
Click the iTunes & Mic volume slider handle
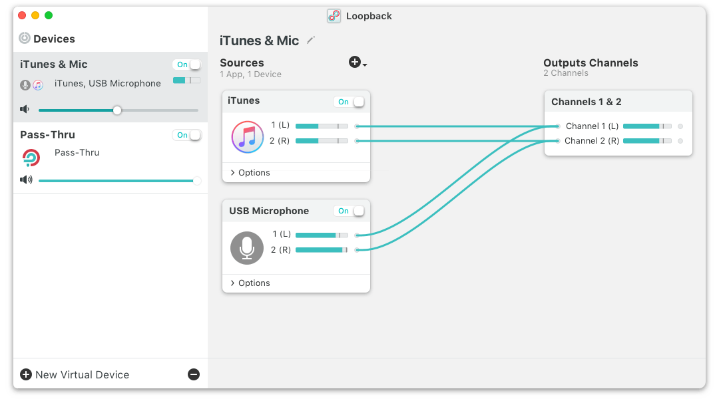coord(117,110)
